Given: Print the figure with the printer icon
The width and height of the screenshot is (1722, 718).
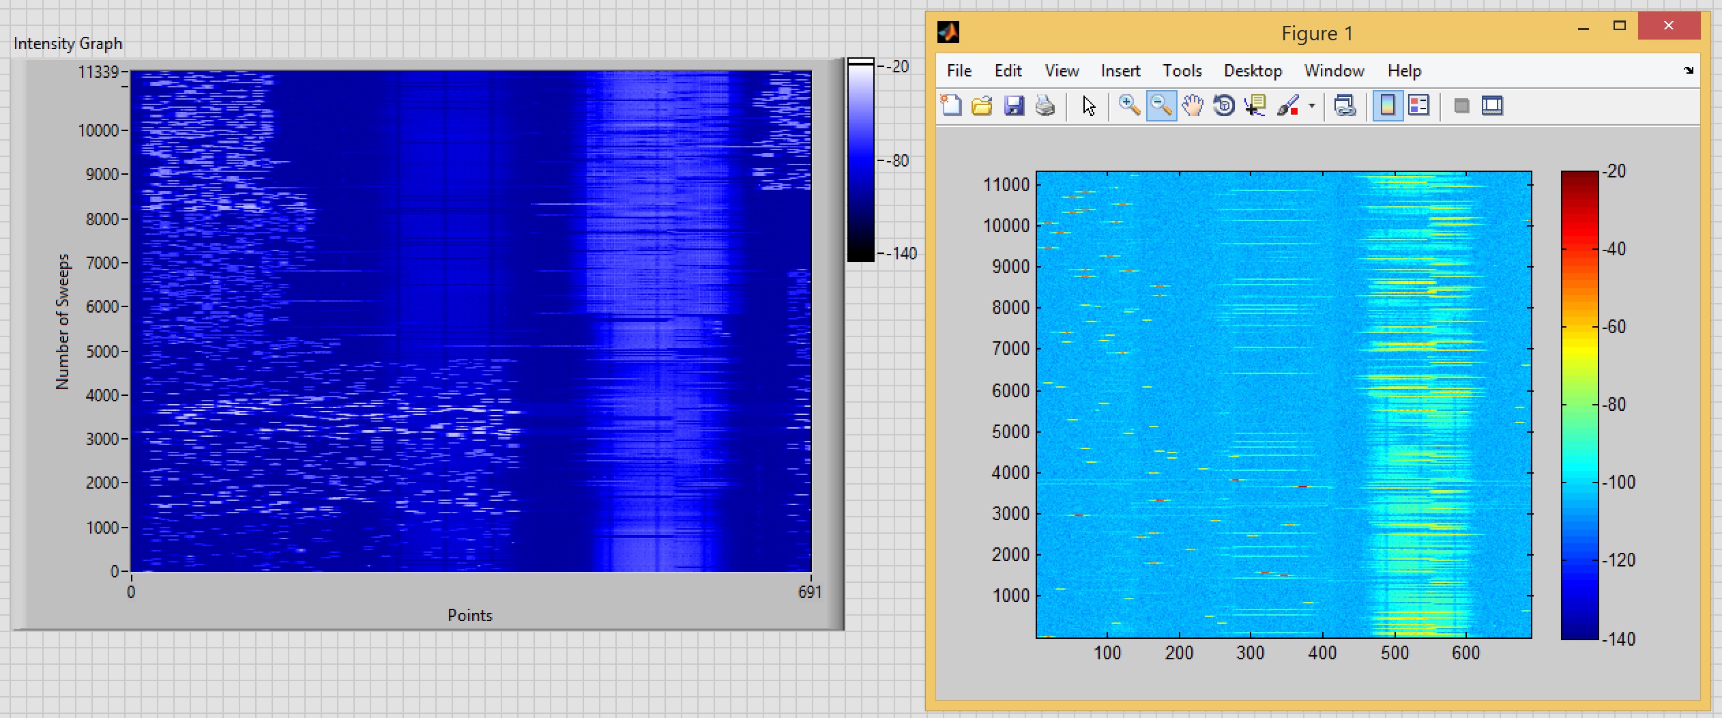Looking at the screenshot, I should coord(1045,106).
